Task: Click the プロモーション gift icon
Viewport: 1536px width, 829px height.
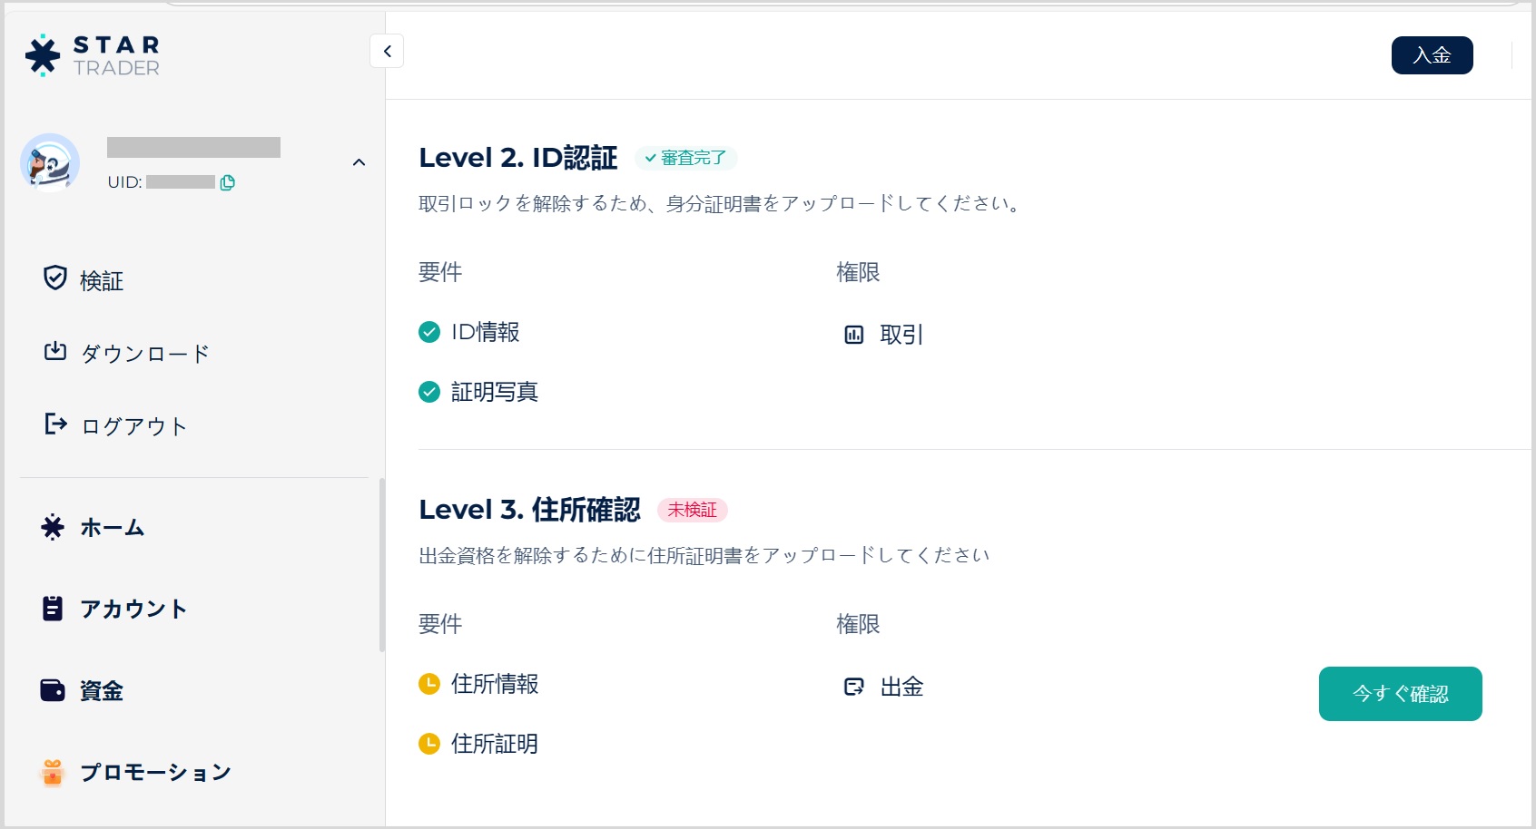Action: pyautogui.click(x=53, y=773)
